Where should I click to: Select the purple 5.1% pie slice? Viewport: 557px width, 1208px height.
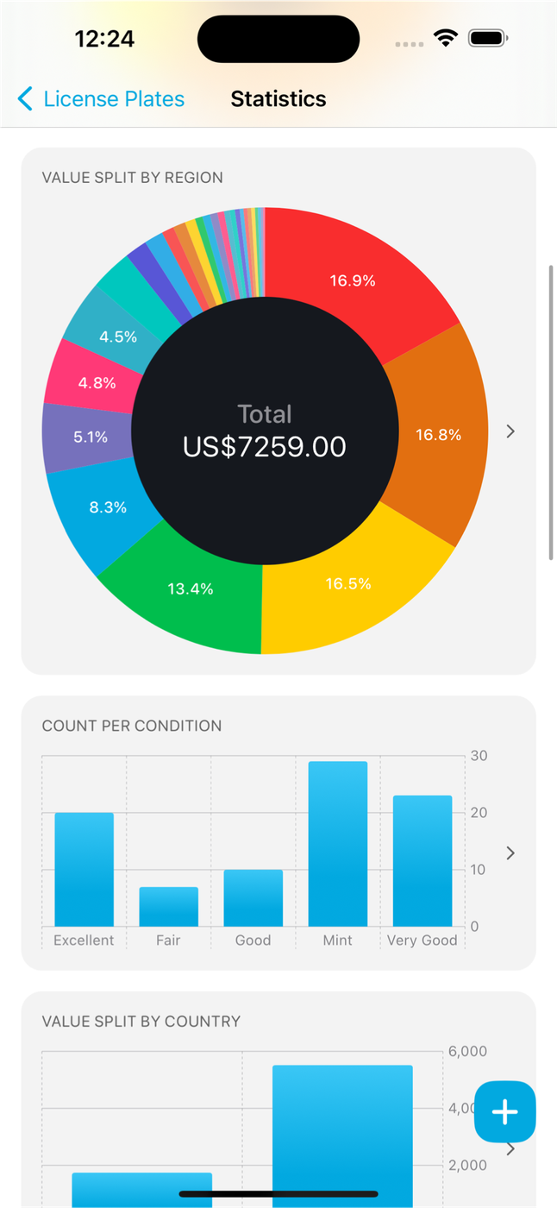[90, 437]
